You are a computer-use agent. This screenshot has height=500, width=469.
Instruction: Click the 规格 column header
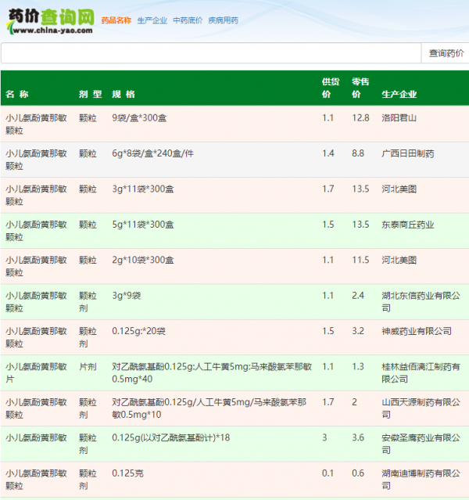tap(124, 95)
